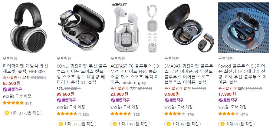Click the rocket icon under the 17,900원 price
273x136 pixels.
coord(220,100)
